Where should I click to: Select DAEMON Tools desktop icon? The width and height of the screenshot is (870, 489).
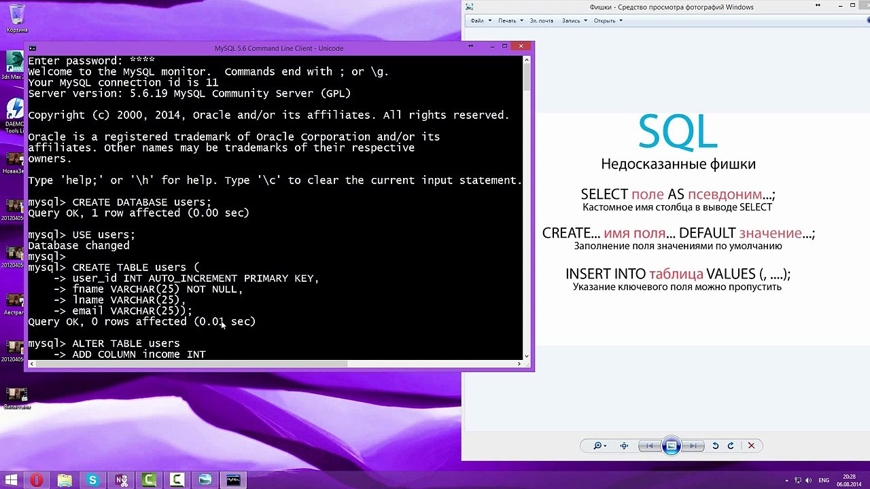pos(14,115)
